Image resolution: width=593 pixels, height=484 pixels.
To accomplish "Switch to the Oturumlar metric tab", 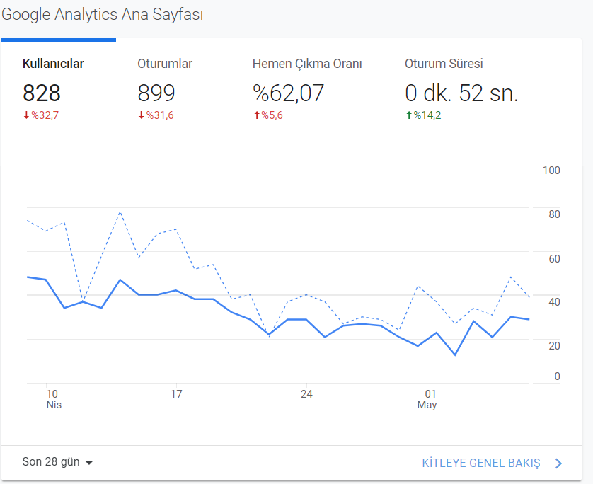I will [165, 64].
